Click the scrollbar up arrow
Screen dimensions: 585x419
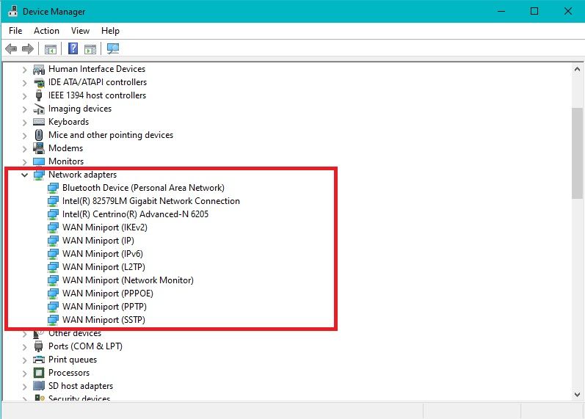577,69
